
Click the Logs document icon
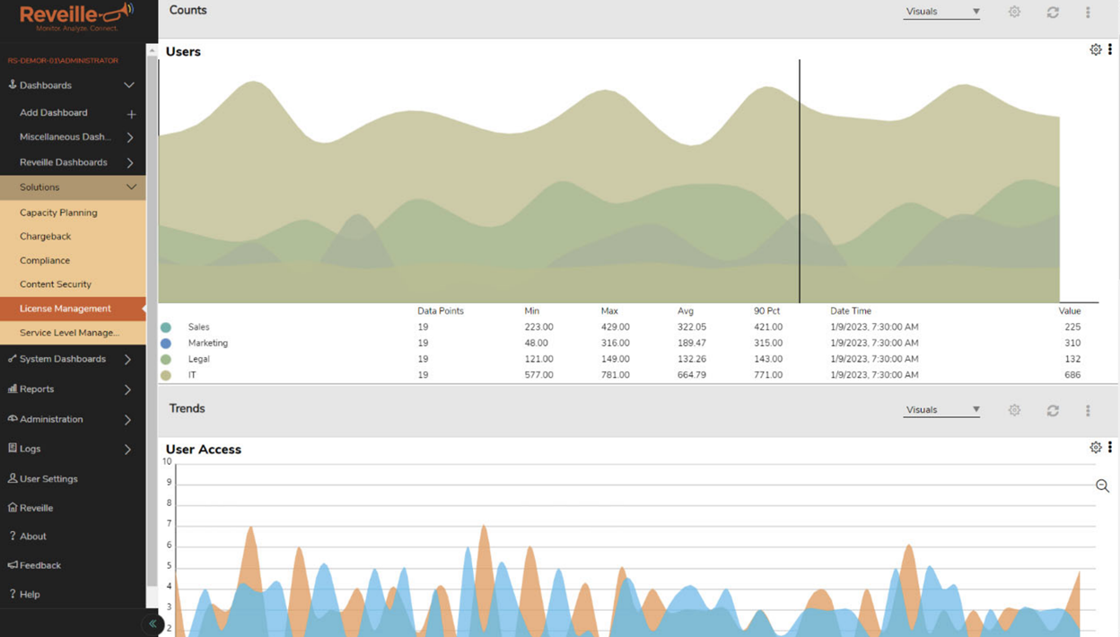[x=13, y=448]
